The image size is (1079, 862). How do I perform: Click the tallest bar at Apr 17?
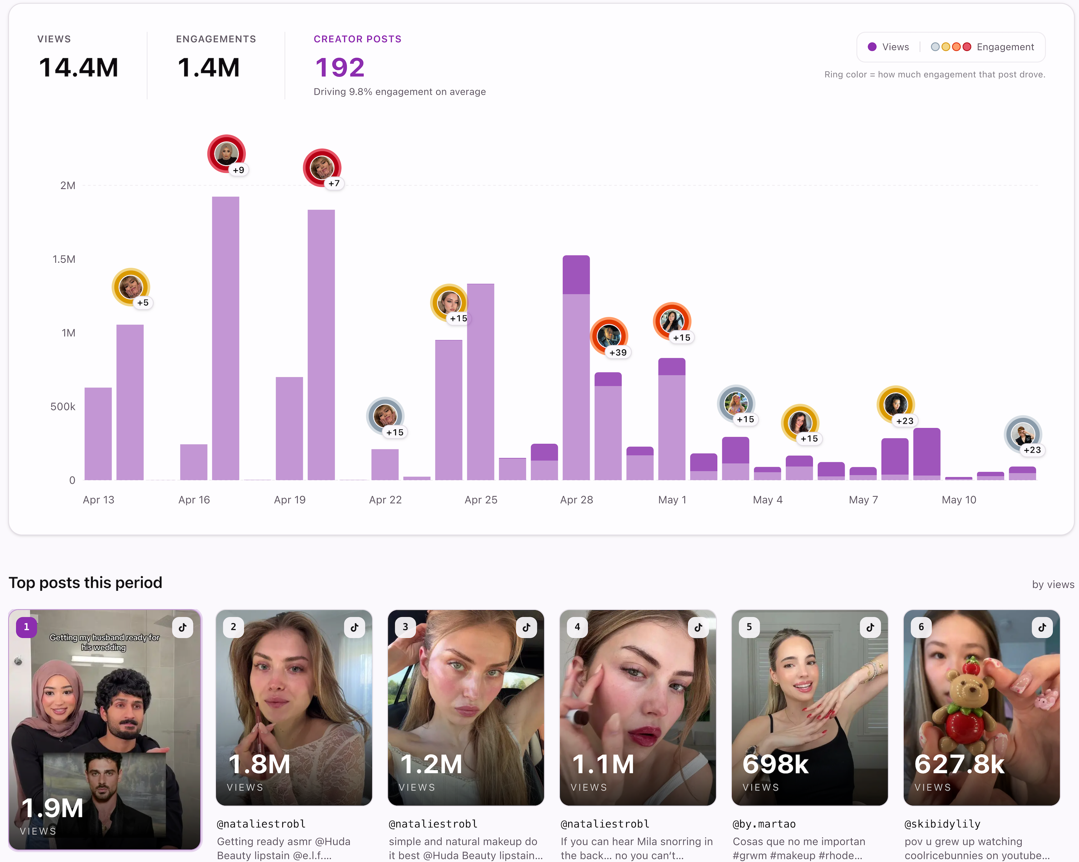pos(226,339)
